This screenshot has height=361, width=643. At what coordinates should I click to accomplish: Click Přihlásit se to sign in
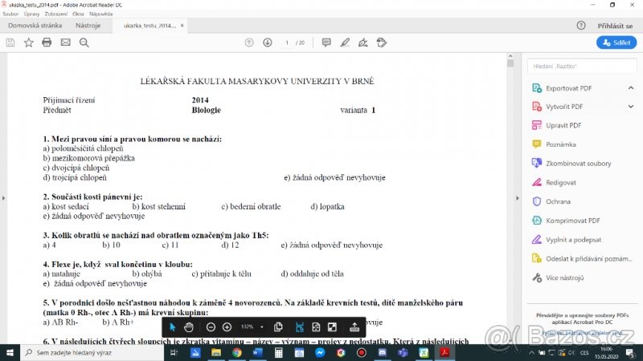click(x=615, y=26)
